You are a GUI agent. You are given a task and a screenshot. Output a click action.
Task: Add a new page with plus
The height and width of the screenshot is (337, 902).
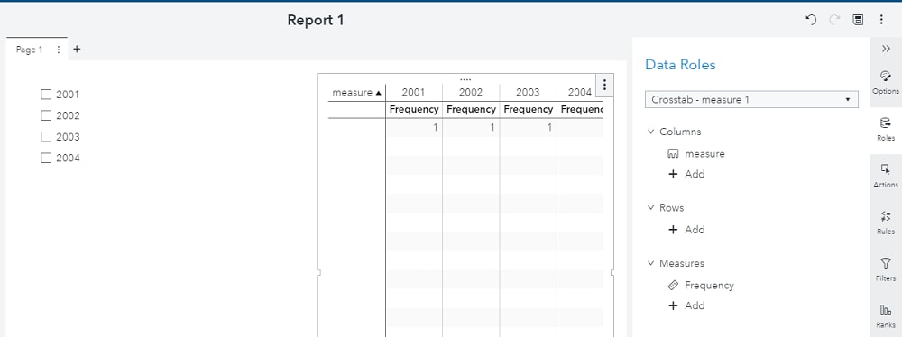pos(77,49)
